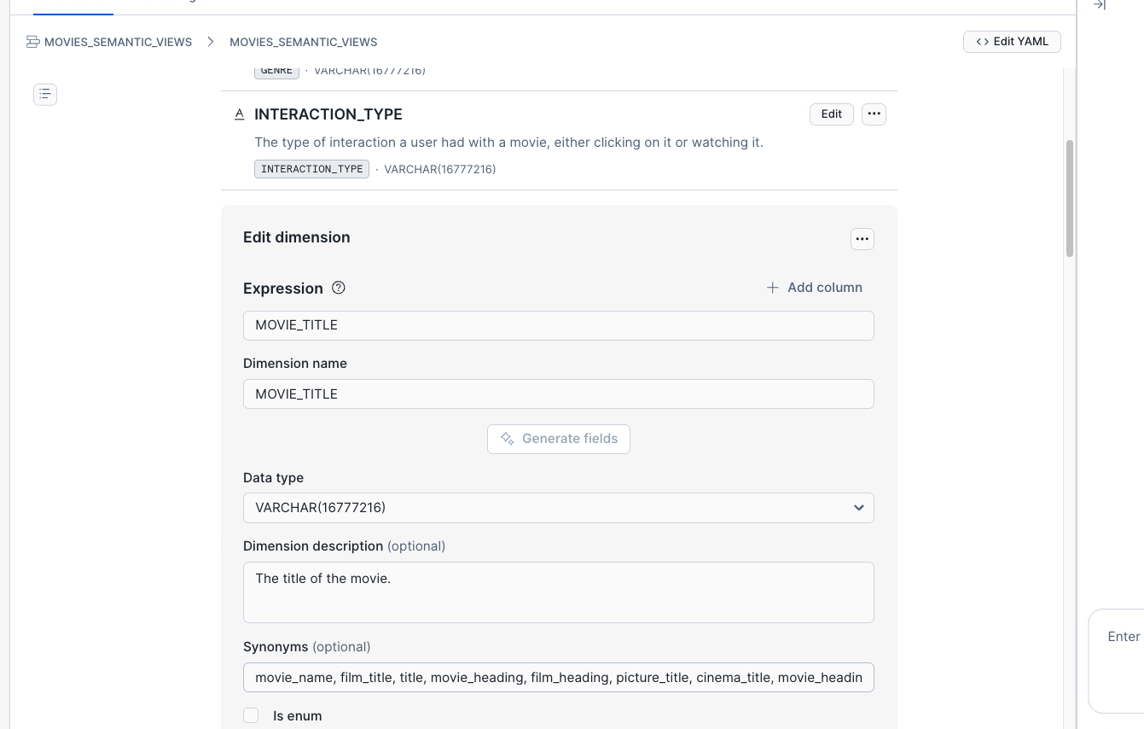Click the table of contents outline icon
Image resolution: width=1144 pixels, height=729 pixels.
pos(45,94)
